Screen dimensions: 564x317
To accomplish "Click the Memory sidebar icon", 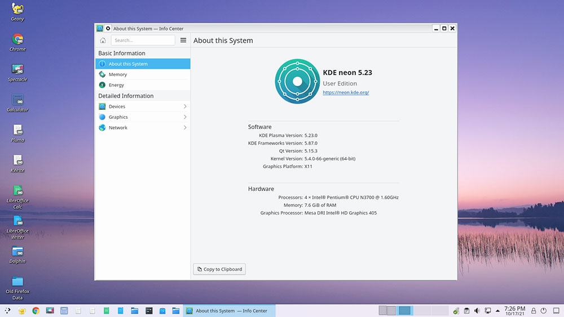I will click(x=102, y=74).
